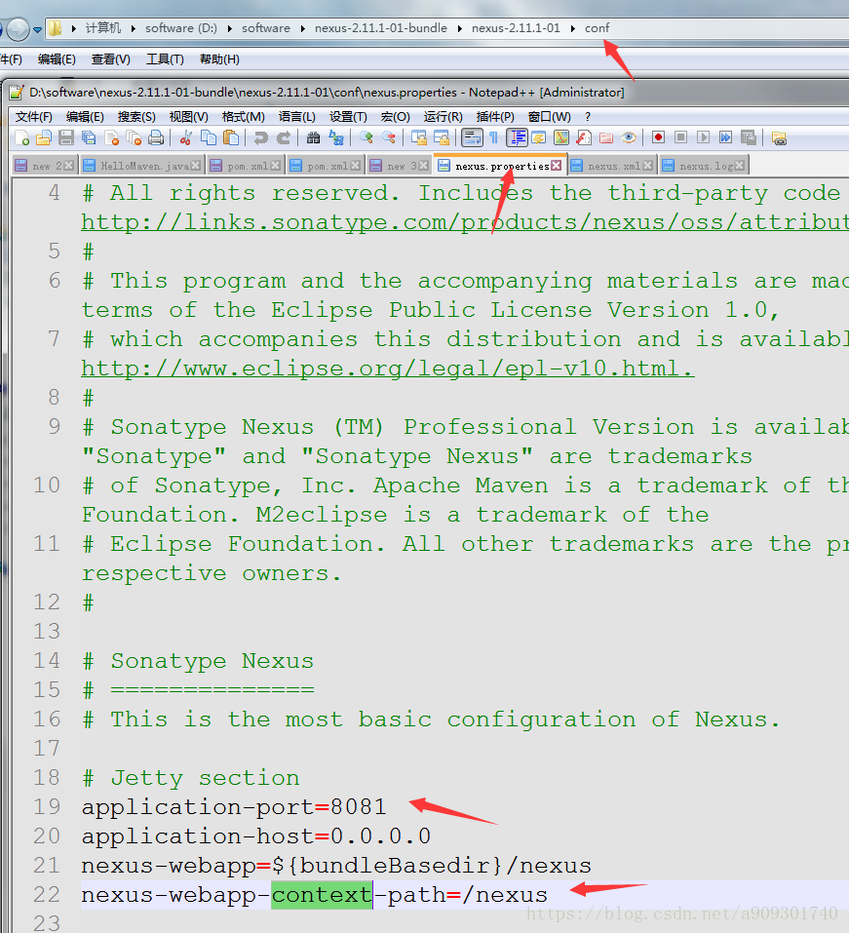Click the nexus-webapp=${bundleBasedir}/nexus line

point(336,865)
